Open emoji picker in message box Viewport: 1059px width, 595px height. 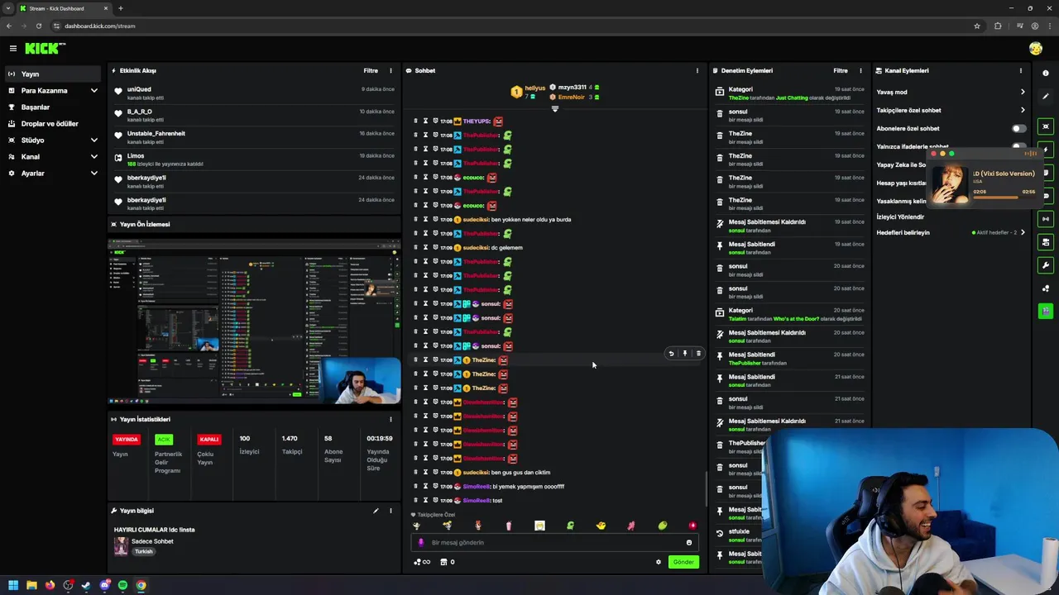click(x=688, y=543)
